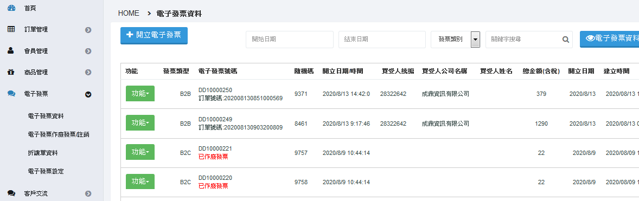The height and width of the screenshot is (201, 639).
Task: Click the HOME breadcrumb link
Action: click(x=129, y=14)
